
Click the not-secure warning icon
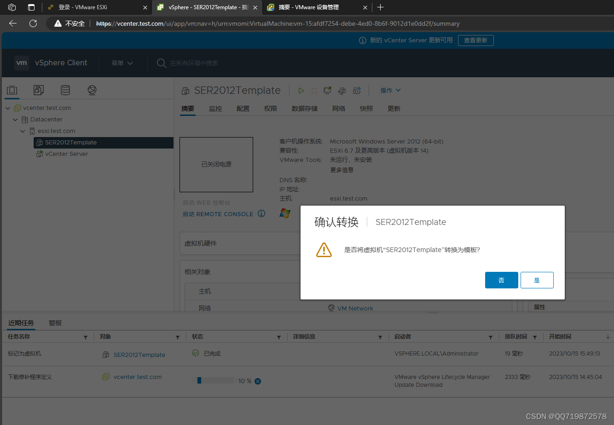coord(58,23)
